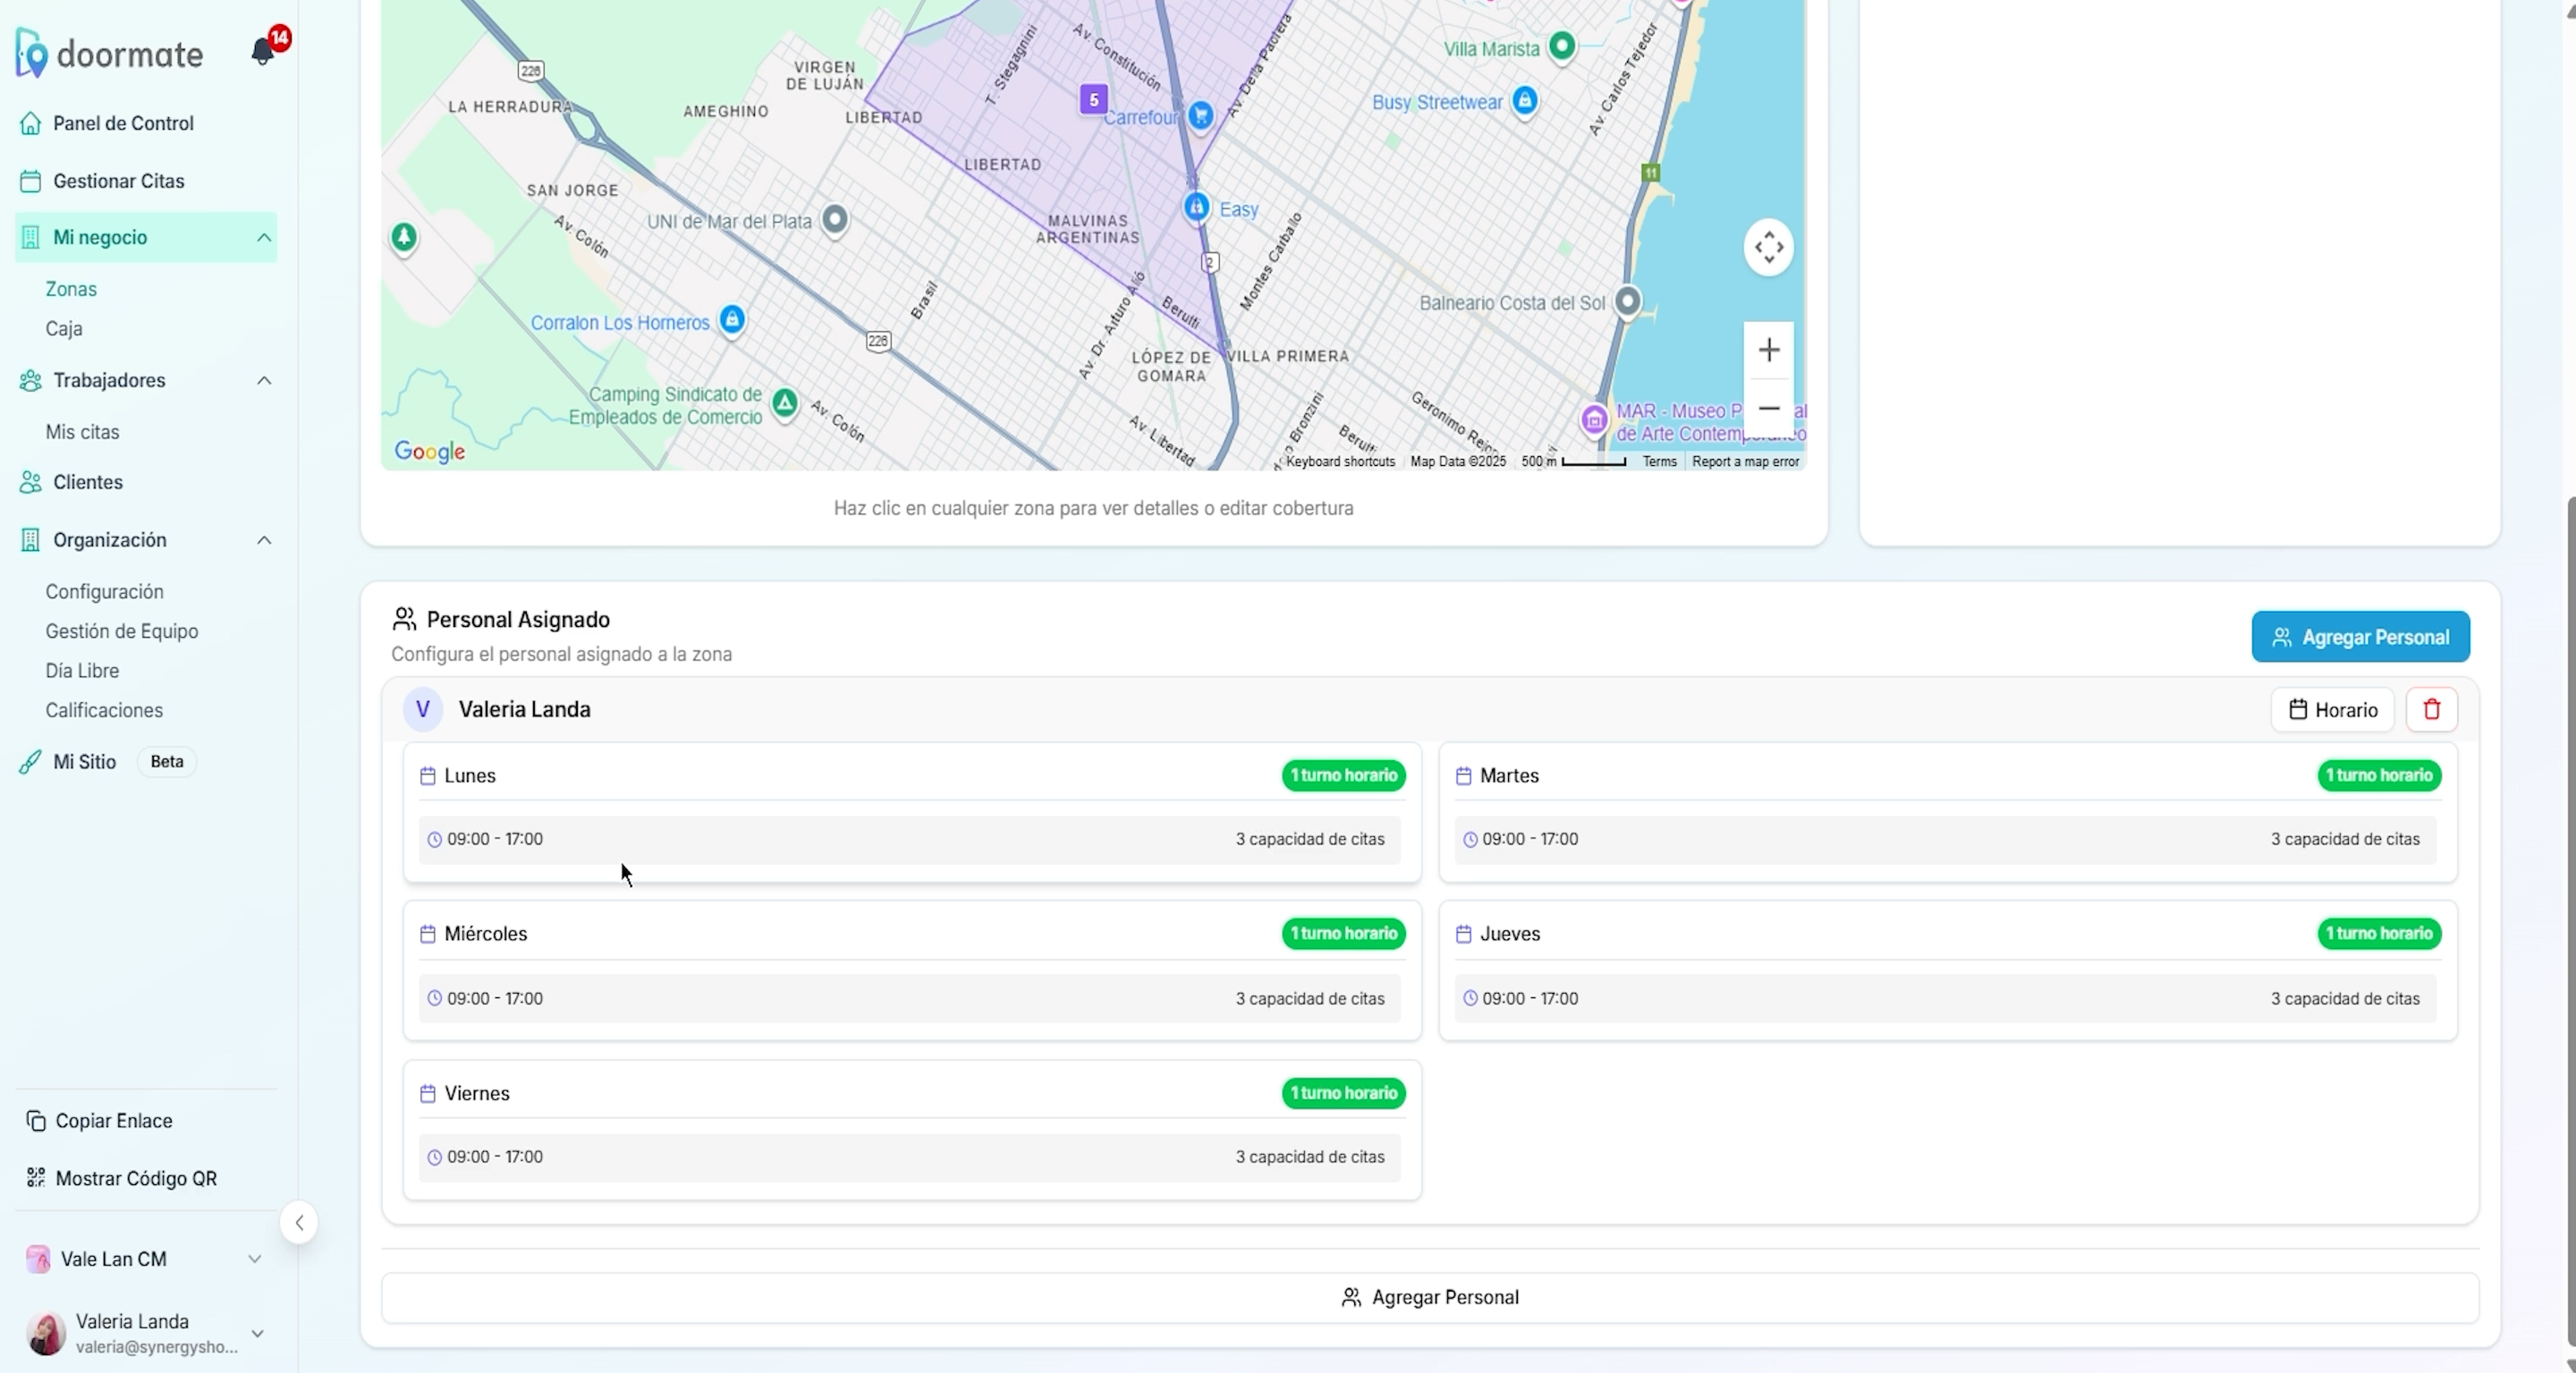Screen dimensions: 2576x1373
Task: Click the purple zone marker numbered 5
Action: [x=1093, y=100]
